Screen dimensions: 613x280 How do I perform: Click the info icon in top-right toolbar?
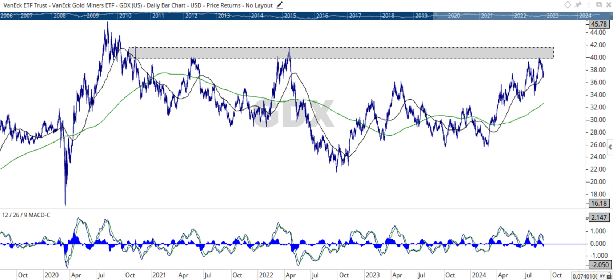[x=589, y=5]
